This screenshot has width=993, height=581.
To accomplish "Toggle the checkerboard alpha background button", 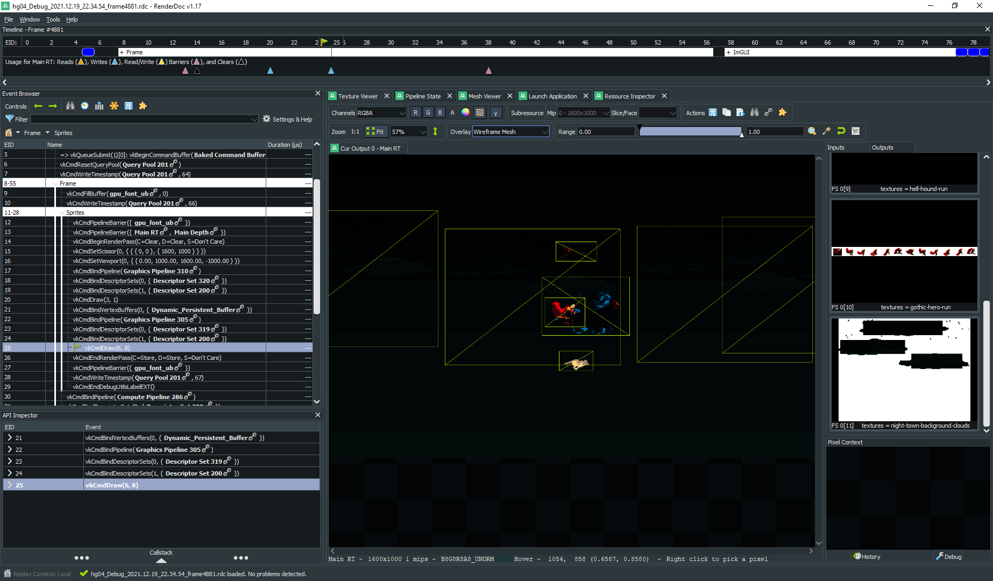I will pyautogui.click(x=480, y=112).
